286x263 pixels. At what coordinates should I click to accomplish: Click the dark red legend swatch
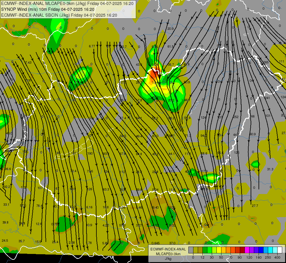[x=242, y=250]
